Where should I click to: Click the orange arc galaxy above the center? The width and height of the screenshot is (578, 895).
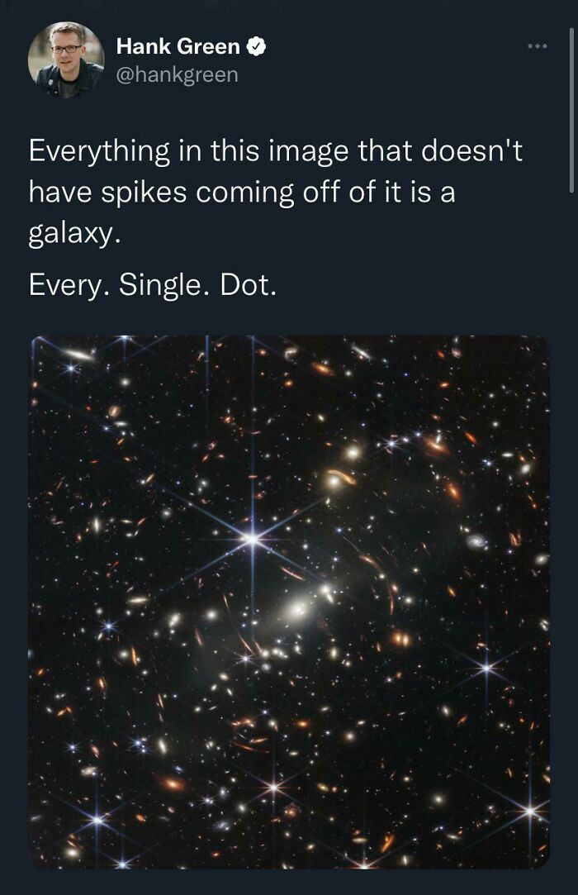(x=342, y=478)
